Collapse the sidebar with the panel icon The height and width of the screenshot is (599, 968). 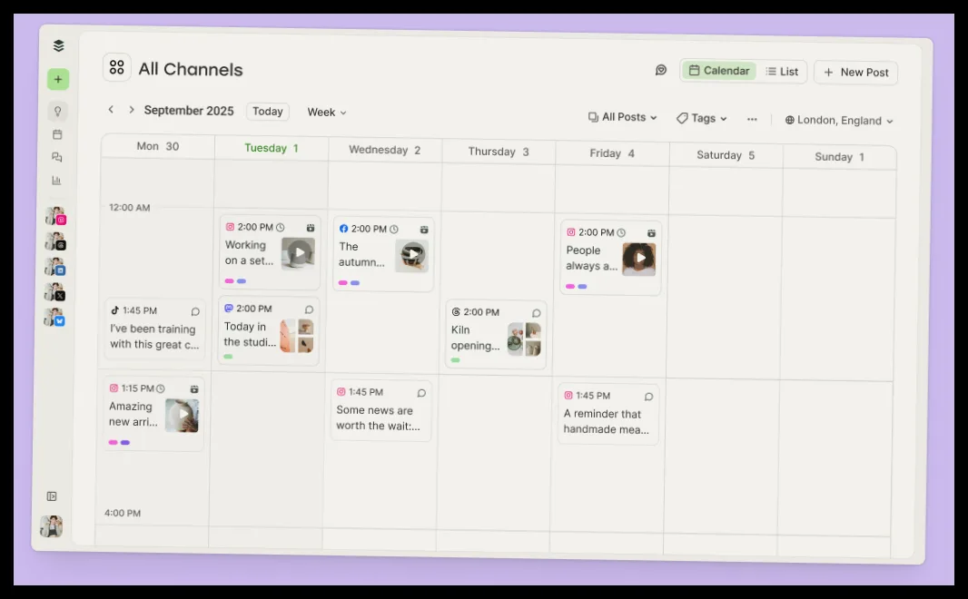52,496
